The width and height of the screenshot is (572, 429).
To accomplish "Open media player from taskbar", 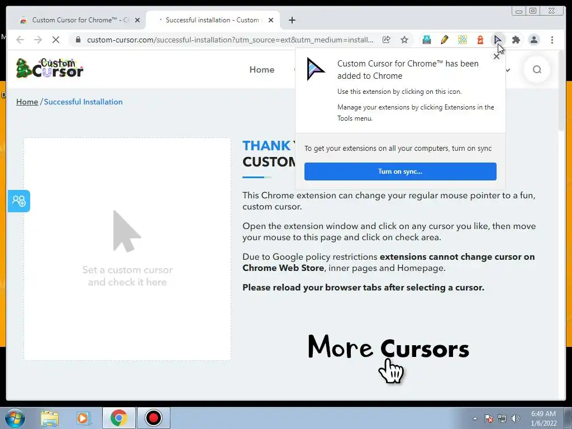I will (83, 418).
